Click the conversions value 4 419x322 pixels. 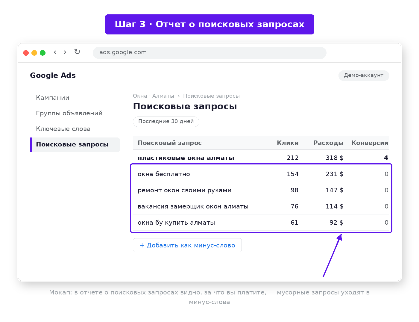(386, 158)
